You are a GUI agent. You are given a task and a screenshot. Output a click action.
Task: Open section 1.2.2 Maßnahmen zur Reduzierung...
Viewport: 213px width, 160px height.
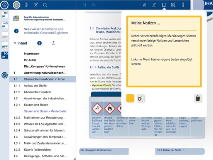43,118
